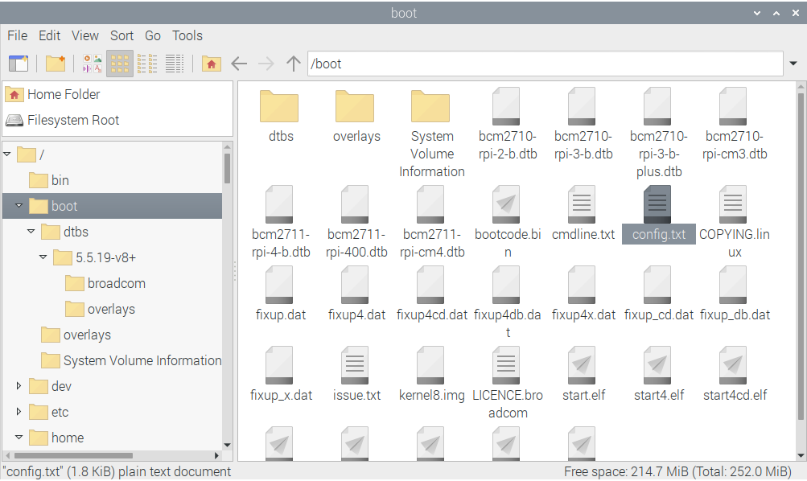Click Home Folder in places list
Image resolution: width=807 pixels, height=481 pixels.
63,94
